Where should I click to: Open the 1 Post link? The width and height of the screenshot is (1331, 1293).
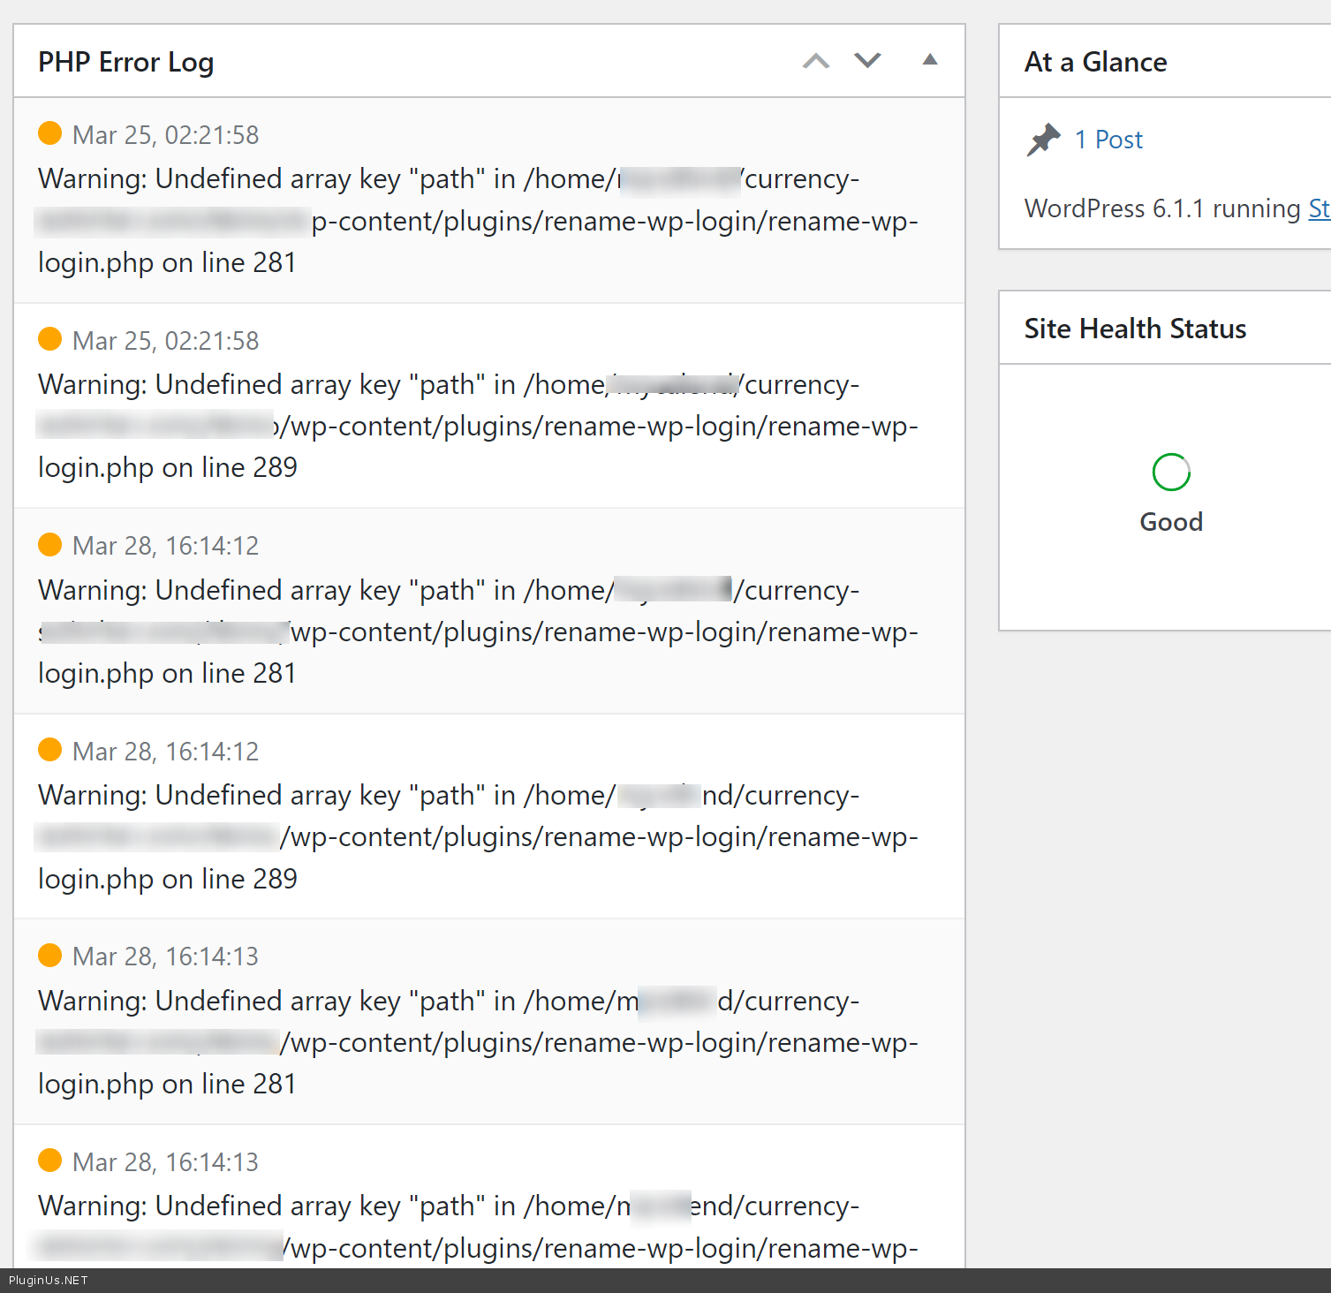point(1108,140)
